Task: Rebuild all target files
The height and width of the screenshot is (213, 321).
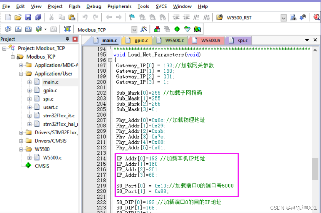Action: [28, 29]
